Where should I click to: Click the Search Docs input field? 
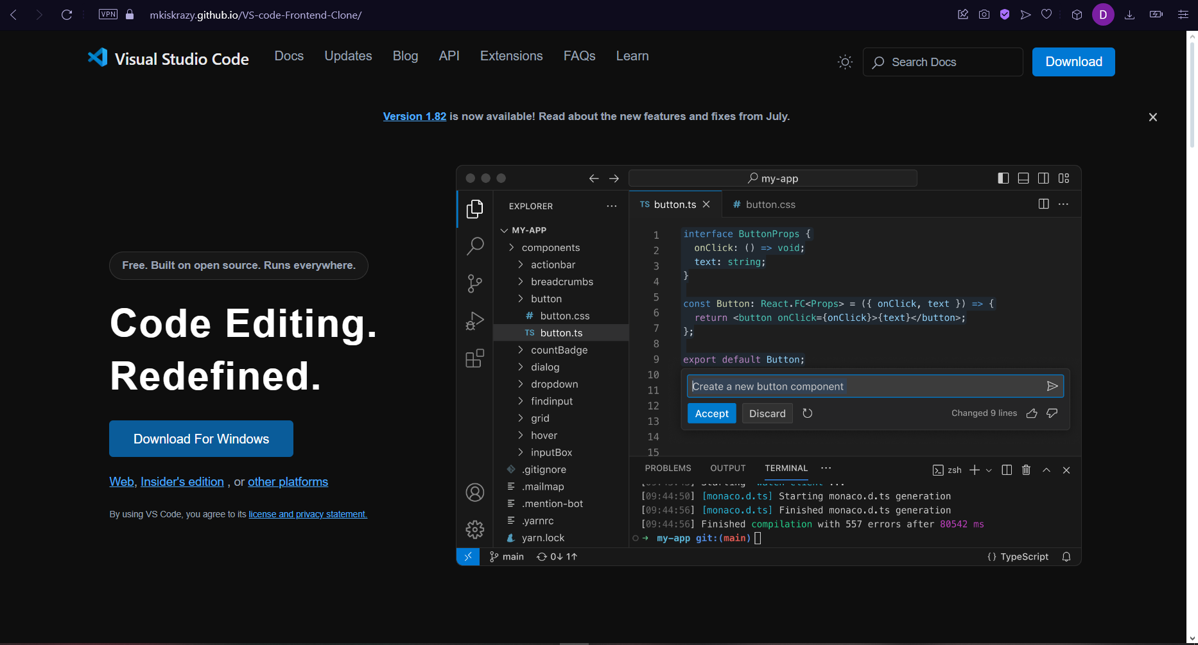[942, 62]
